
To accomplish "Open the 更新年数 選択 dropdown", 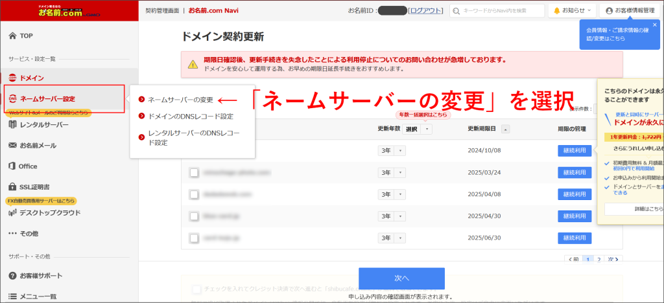I will 417,129.
